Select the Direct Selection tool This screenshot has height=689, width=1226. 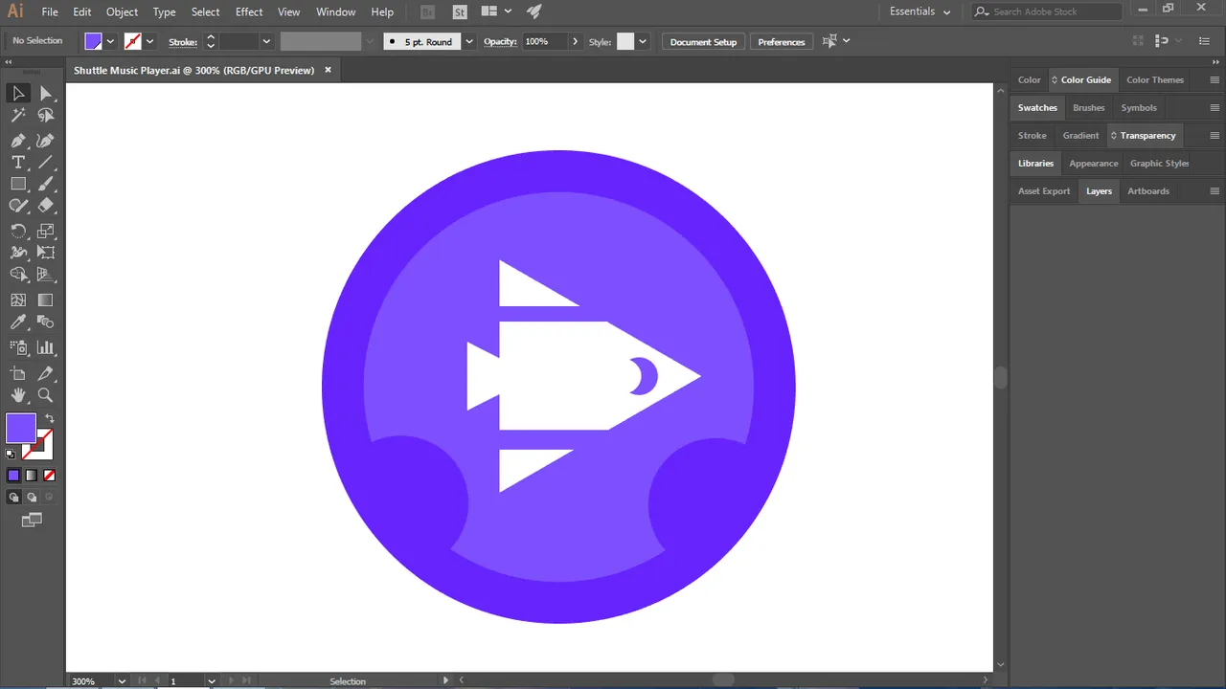pyautogui.click(x=45, y=93)
